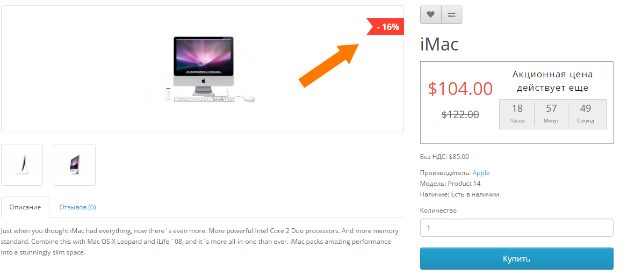
Task: Click the orange arrow pointing at discount
Action: click(x=329, y=64)
